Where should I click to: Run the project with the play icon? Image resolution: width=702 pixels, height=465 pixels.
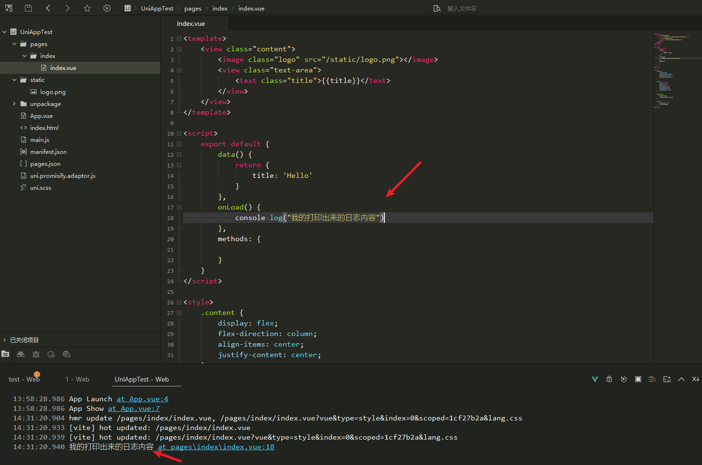[107, 8]
